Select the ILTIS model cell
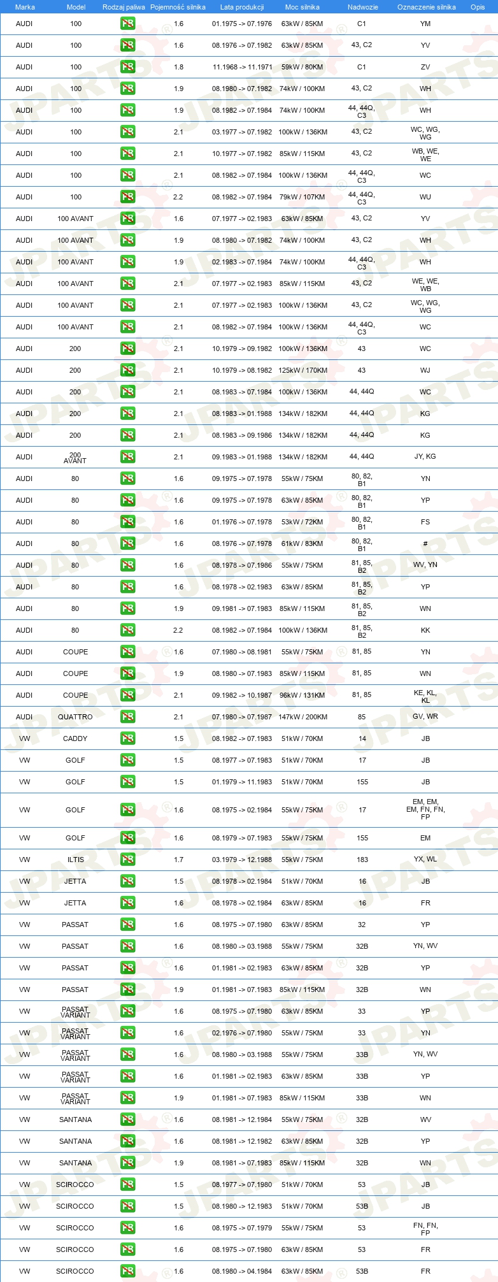Screen dimensions: 498x1282 tap(76, 860)
